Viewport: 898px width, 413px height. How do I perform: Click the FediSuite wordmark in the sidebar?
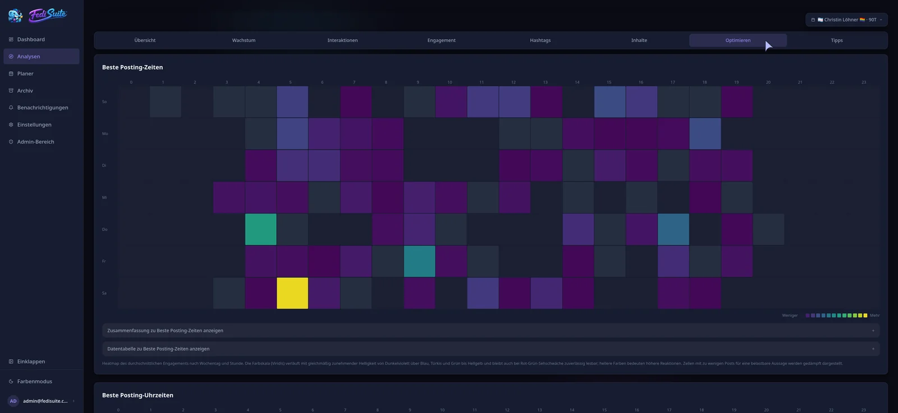click(48, 15)
